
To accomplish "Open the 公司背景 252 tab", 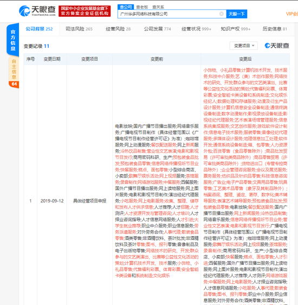I will click(39, 29).
